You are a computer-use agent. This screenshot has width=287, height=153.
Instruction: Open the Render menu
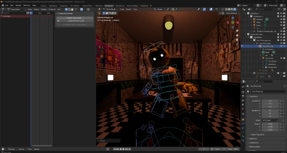(18, 6)
